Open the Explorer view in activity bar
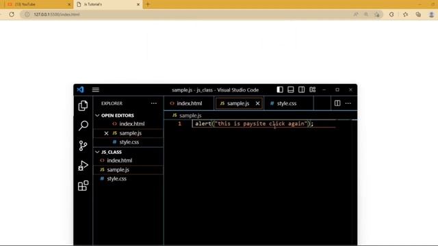Screen dimensions: 438x246 [83, 106]
